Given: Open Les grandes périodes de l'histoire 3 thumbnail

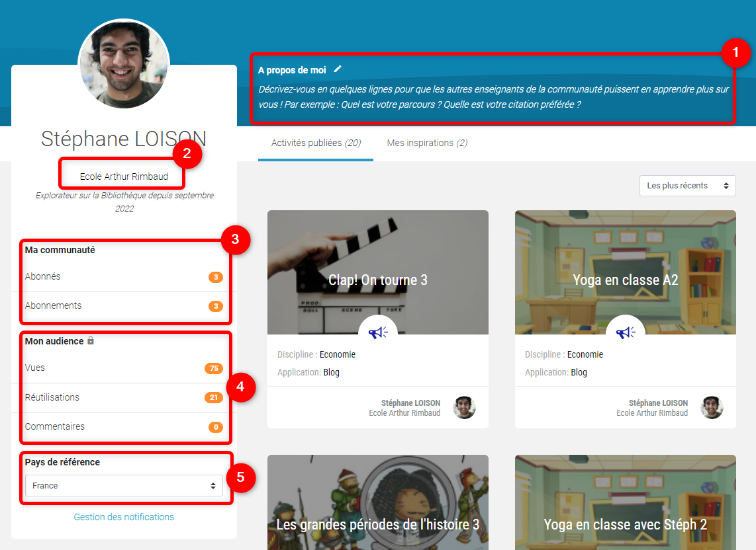Looking at the screenshot, I should point(378,509).
